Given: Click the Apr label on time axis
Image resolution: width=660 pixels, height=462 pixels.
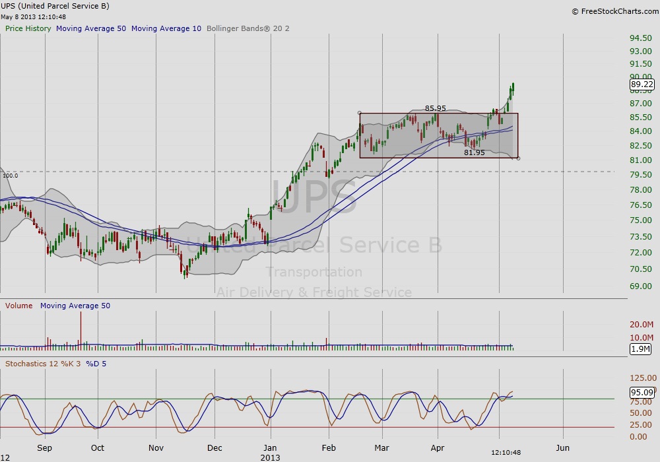Looking at the screenshot, I should pyautogui.click(x=438, y=447).
